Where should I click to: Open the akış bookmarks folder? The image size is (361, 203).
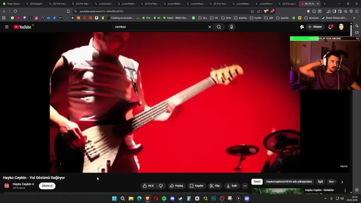click(x=202, y=18)
